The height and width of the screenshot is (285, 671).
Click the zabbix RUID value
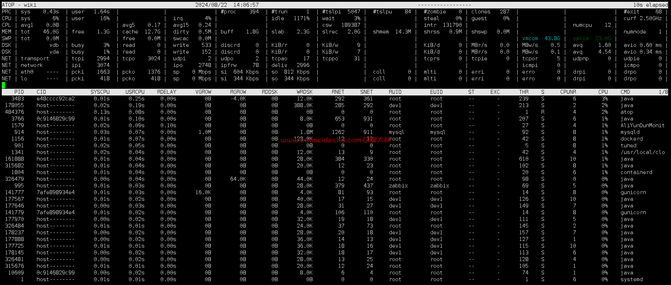(398, 186)
